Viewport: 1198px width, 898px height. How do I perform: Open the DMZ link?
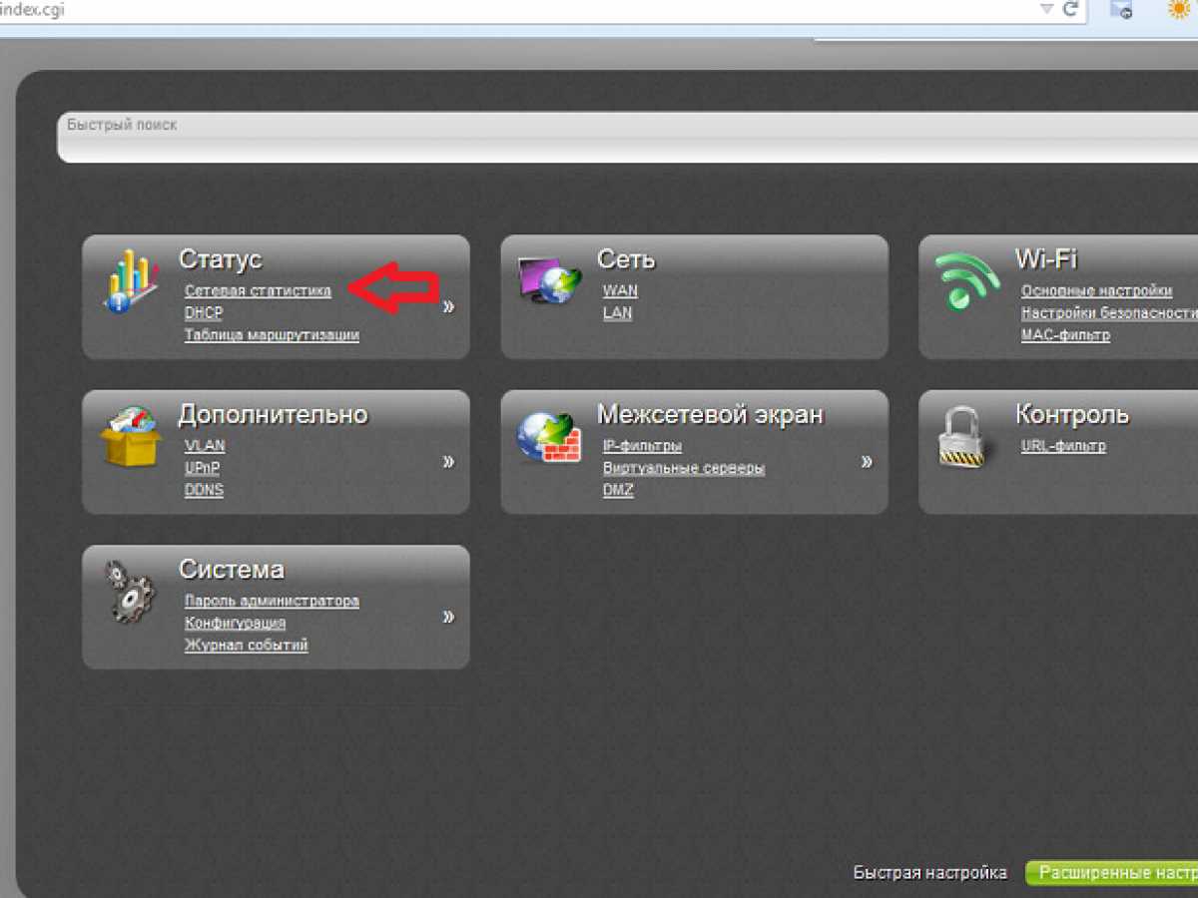coord(618,490)
